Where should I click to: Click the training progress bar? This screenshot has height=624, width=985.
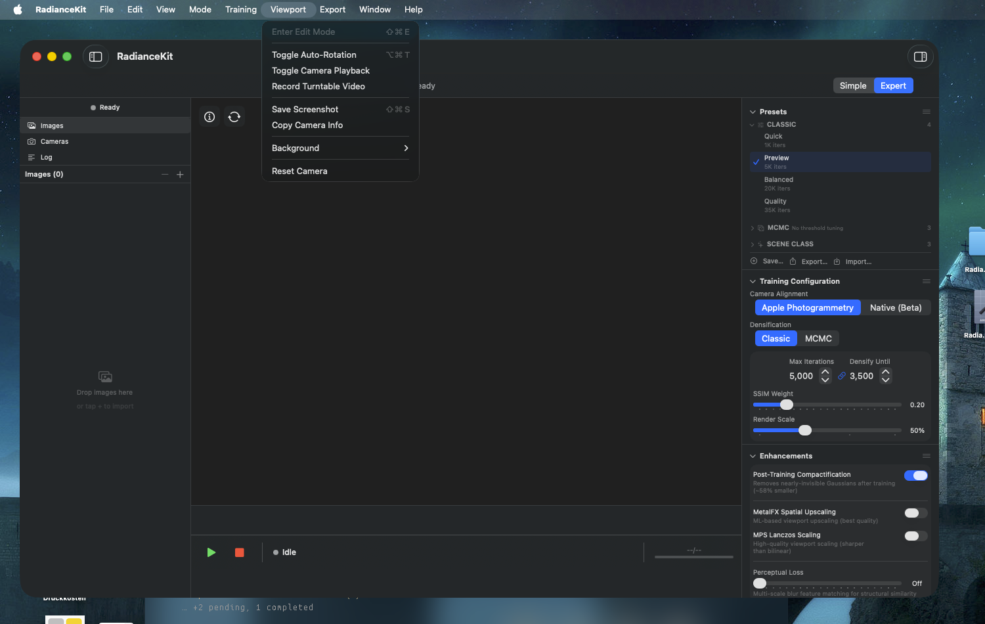[x=694, y=557]
